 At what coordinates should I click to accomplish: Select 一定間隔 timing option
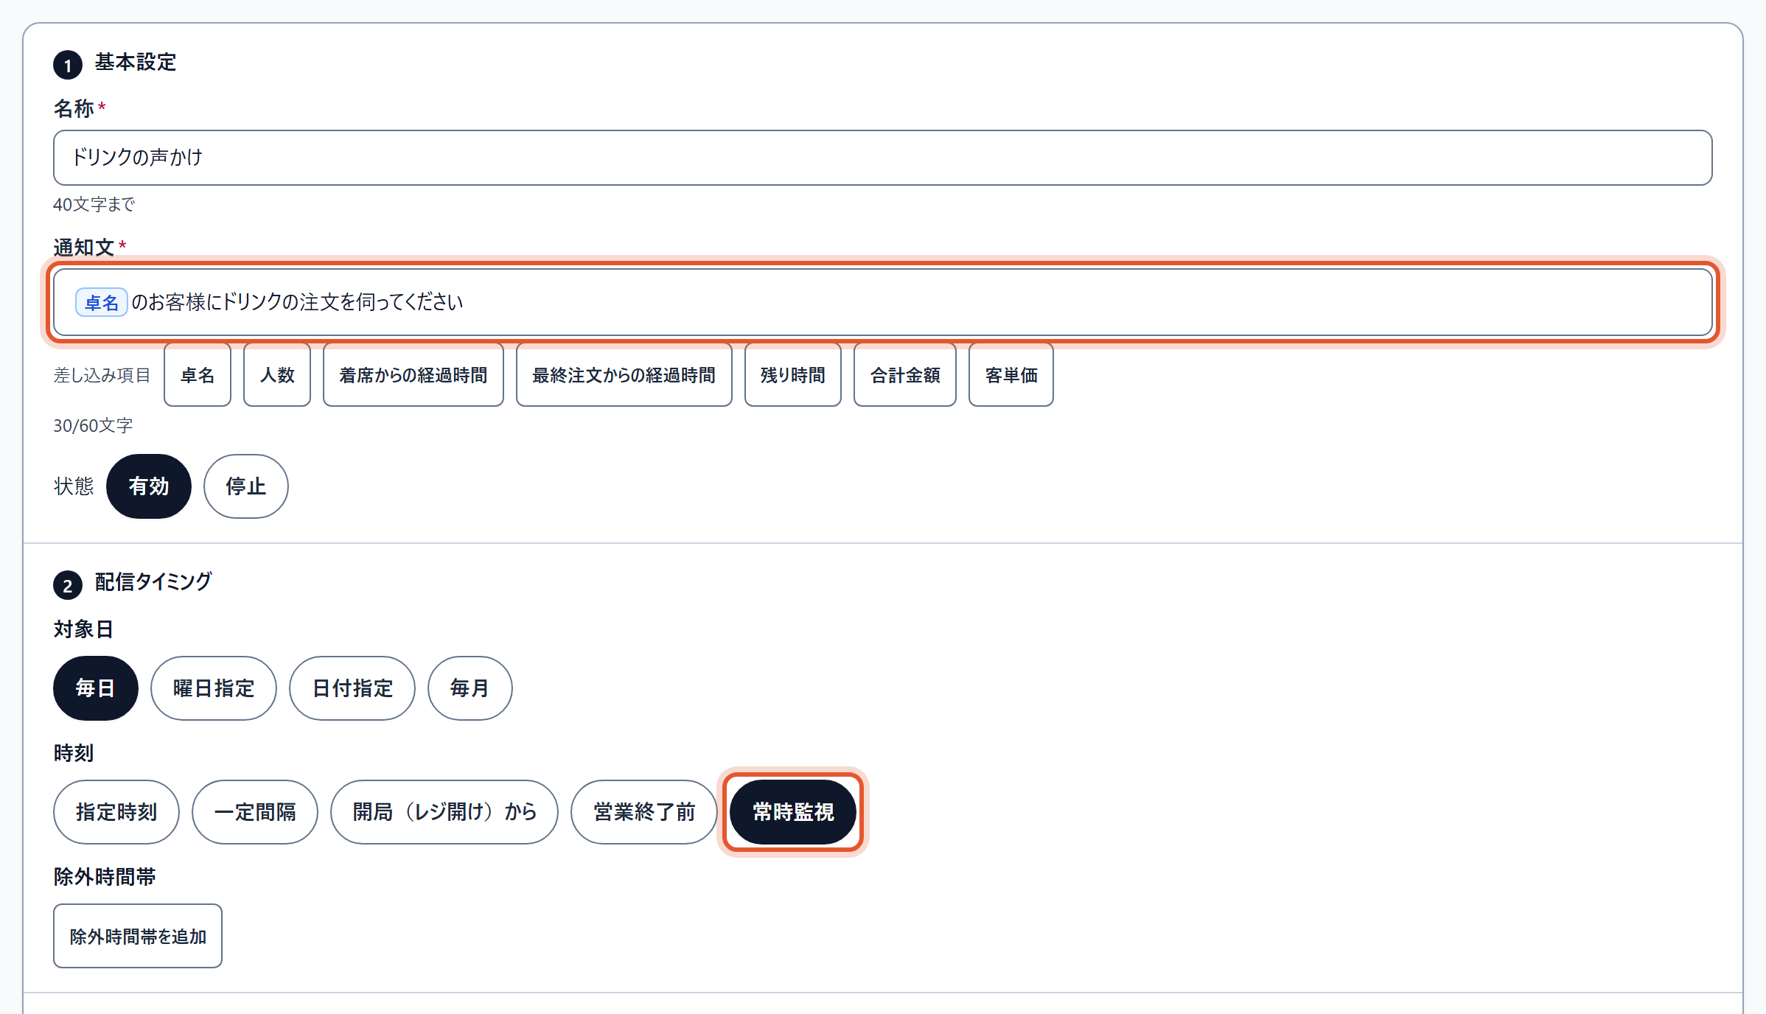[255, 812]
